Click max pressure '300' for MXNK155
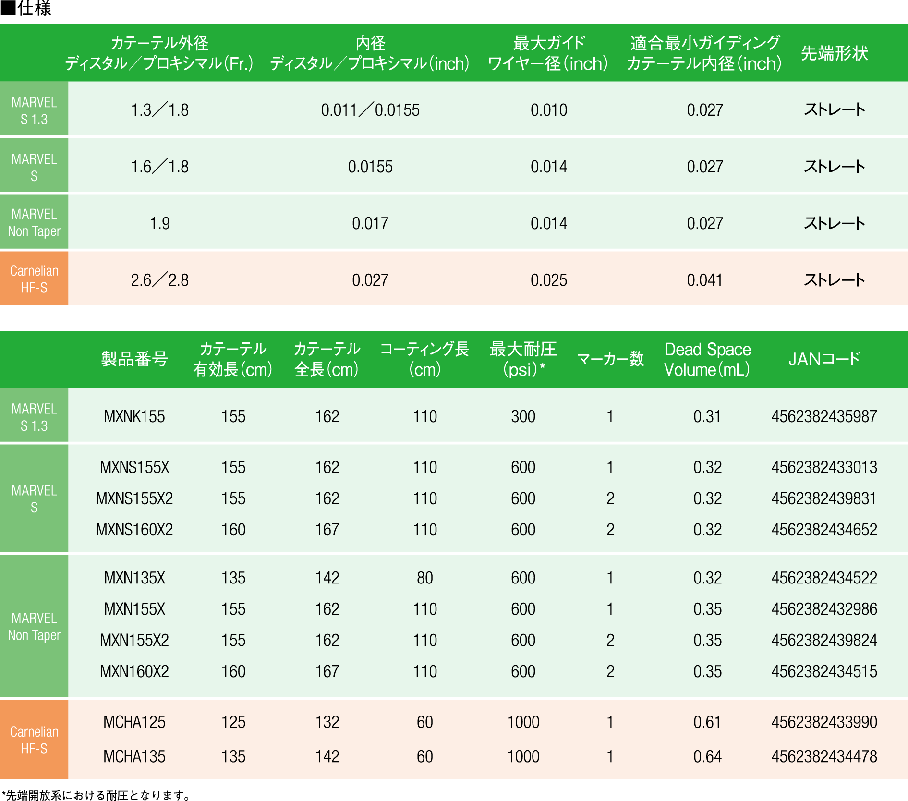This screenshot has height=801, width=908. [x=523, y=416]
